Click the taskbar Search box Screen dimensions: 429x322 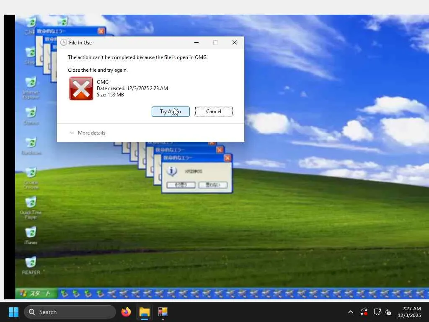tap(70, 312)
